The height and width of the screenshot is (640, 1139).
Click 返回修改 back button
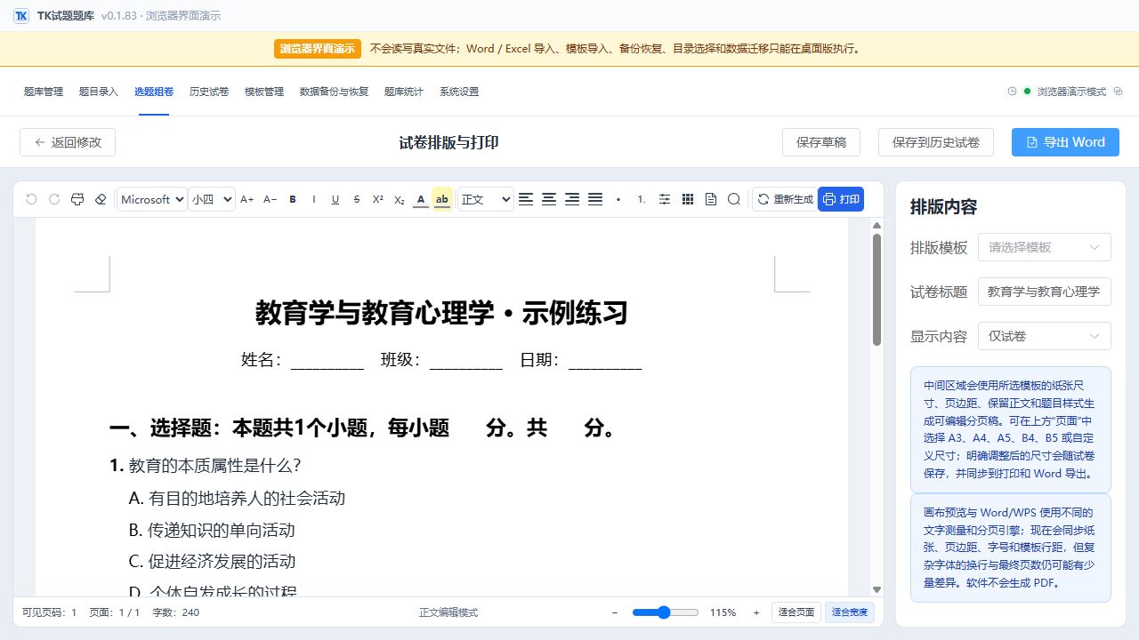pos(68,142)
